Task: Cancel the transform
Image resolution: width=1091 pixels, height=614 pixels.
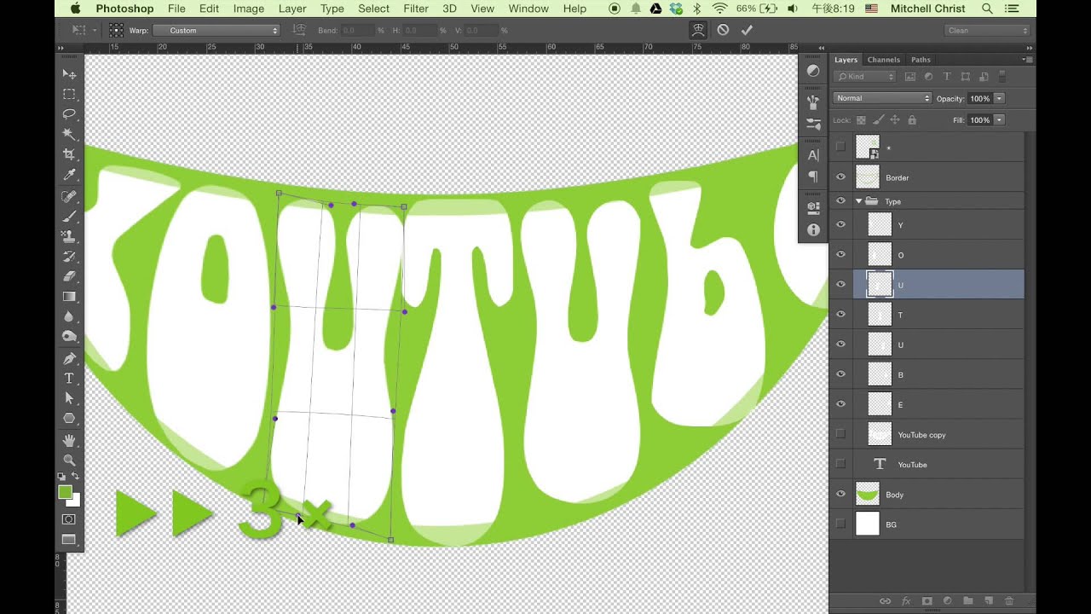Action: (723, 30)
